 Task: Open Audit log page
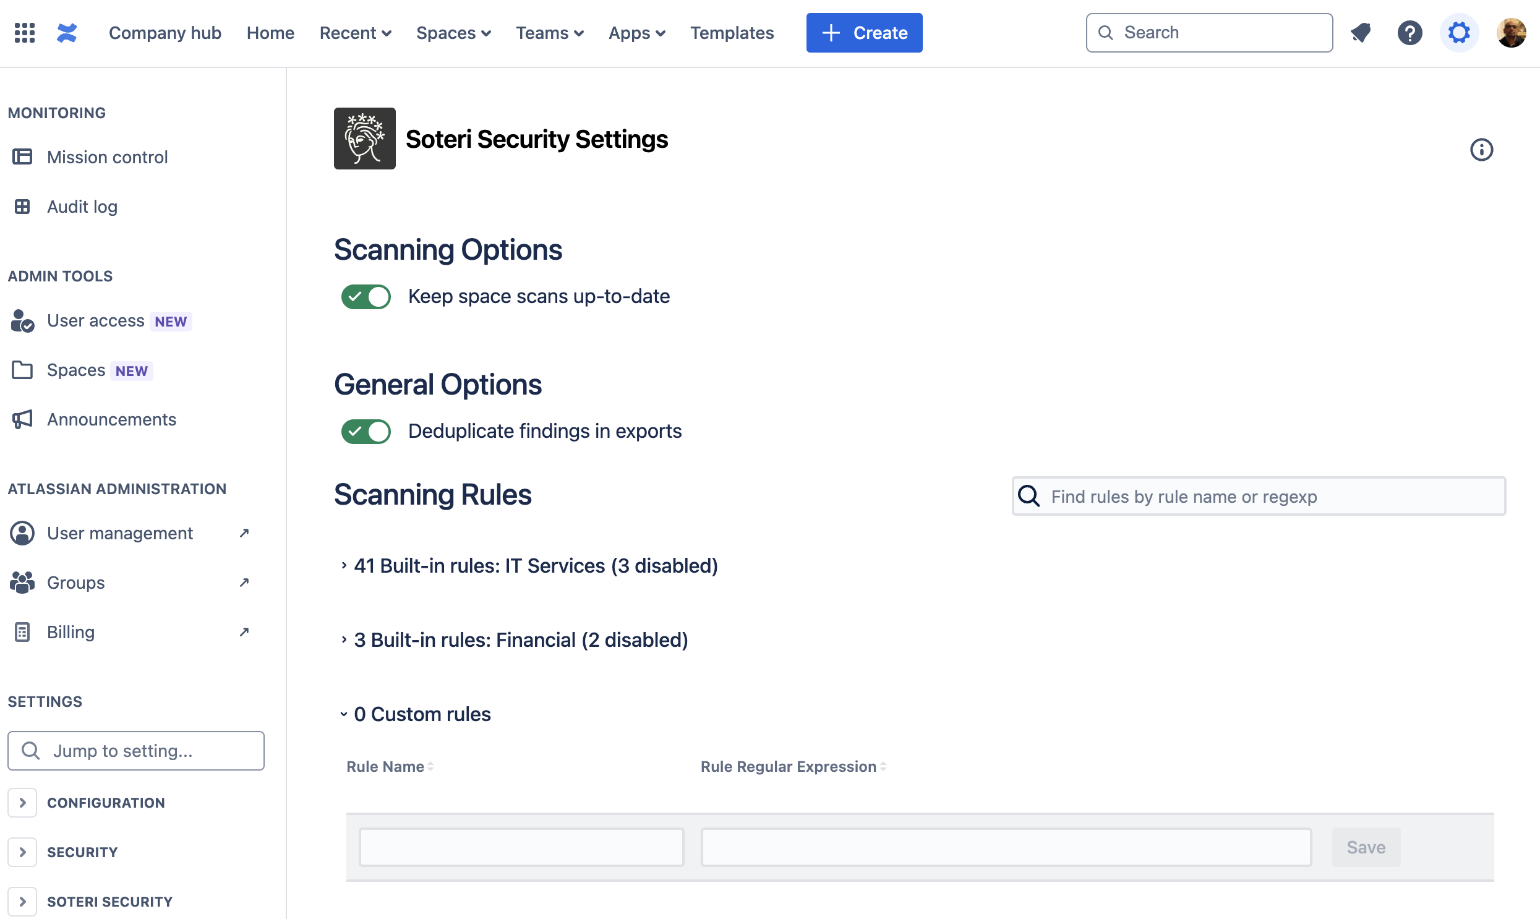click(x=82, y=207)
